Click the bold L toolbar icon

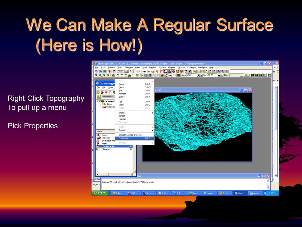(165, 72)
